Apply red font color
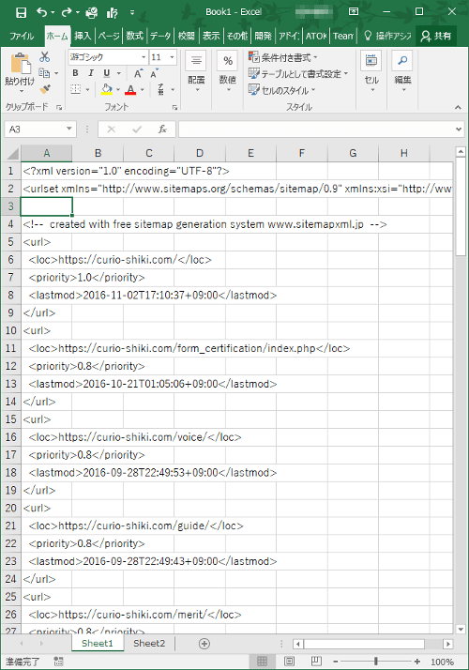The image size is (469, 670). pos(130,89)
